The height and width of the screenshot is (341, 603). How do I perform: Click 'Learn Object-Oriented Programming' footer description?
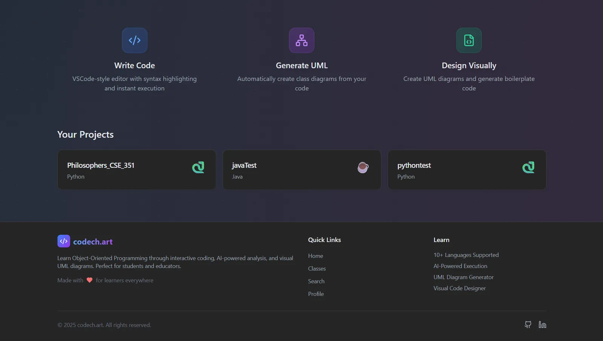[x=175, y=262]
